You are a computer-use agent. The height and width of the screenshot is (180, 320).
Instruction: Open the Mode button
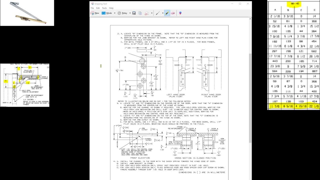click(x=107, y=13)
